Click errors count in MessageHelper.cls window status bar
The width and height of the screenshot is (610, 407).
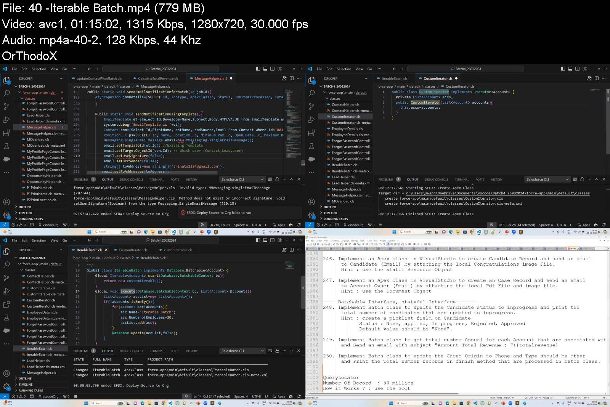pos(18,225)
